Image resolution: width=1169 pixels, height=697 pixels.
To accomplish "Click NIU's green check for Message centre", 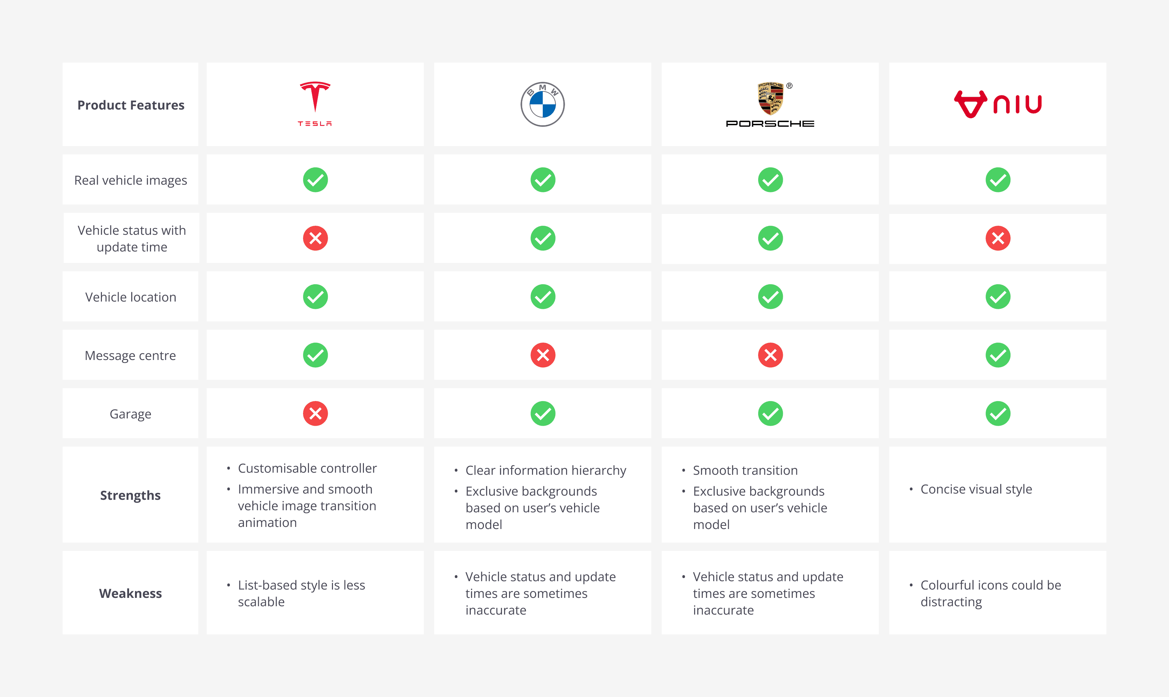I will coord(998,355).
